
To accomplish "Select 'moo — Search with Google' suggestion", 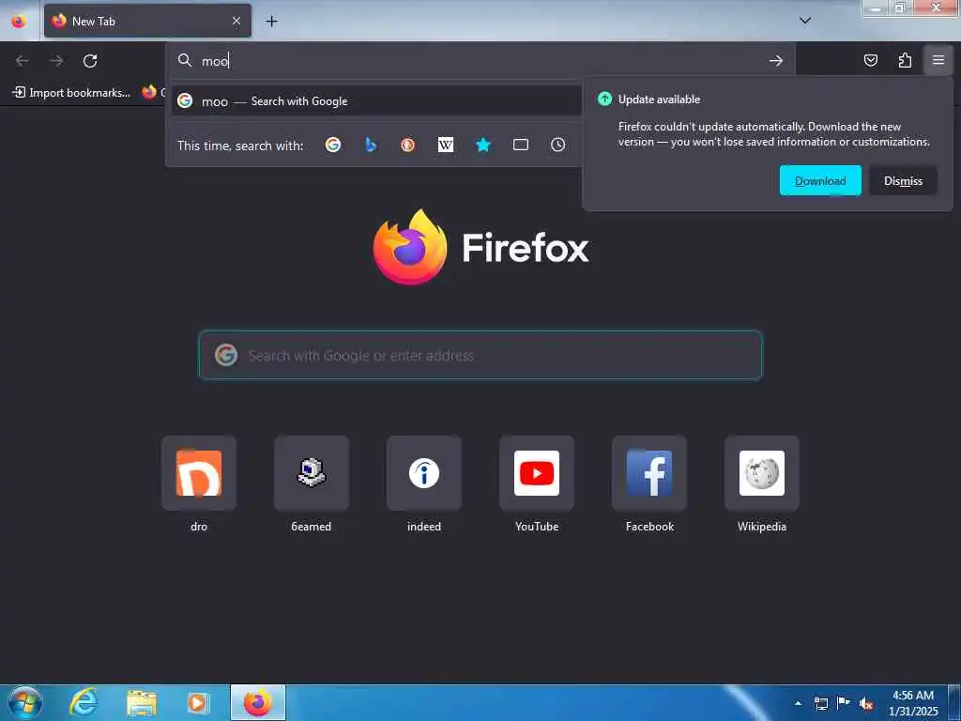I will tap(376, 101).
